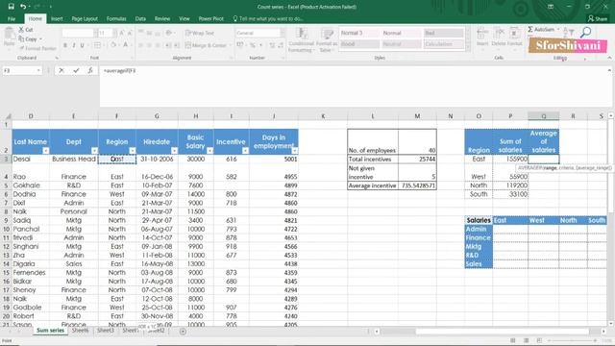Open the File tab
615x346 pixels.
click(12, 19)
